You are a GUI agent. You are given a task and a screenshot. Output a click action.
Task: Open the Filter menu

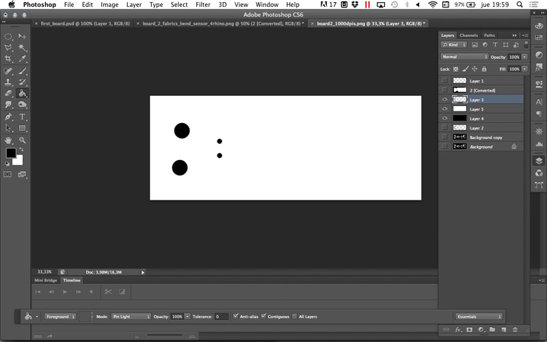pyautogui.click(x=202, y=5)
